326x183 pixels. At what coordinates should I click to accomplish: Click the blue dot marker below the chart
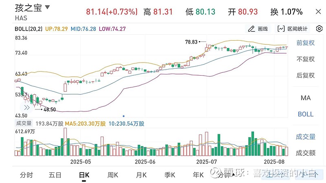123,116
